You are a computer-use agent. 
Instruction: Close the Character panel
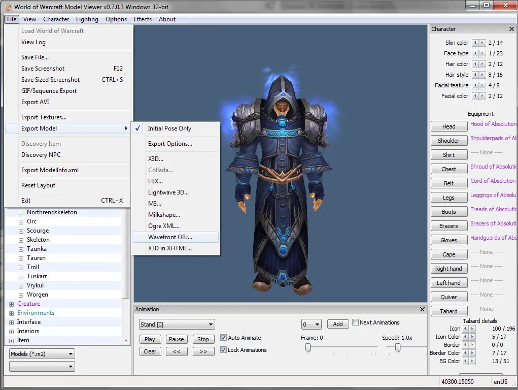[511, 29]
